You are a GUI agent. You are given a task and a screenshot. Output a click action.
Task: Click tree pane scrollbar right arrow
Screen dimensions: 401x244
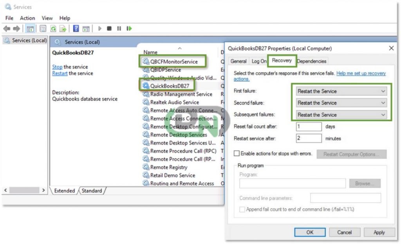pyautogui.click(x=43, y=190)
